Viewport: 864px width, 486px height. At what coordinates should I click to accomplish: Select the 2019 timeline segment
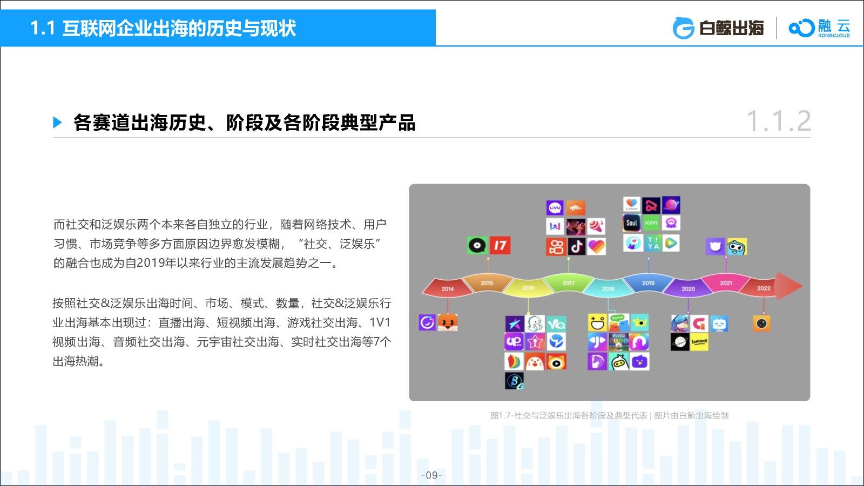(x=648, y=282)
